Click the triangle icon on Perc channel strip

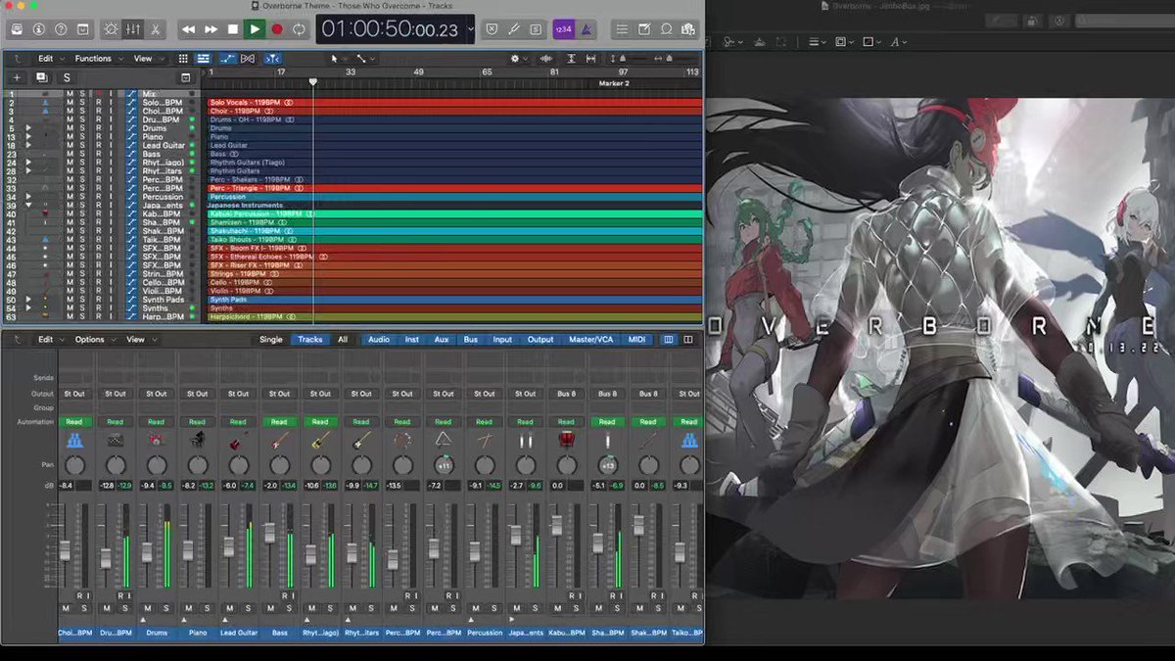coord(443,441)
